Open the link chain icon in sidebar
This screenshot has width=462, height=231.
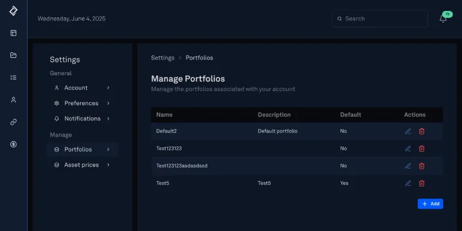(x=13, y=122)
